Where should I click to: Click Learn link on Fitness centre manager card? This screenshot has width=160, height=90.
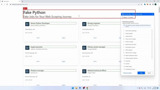pos(95,61)
